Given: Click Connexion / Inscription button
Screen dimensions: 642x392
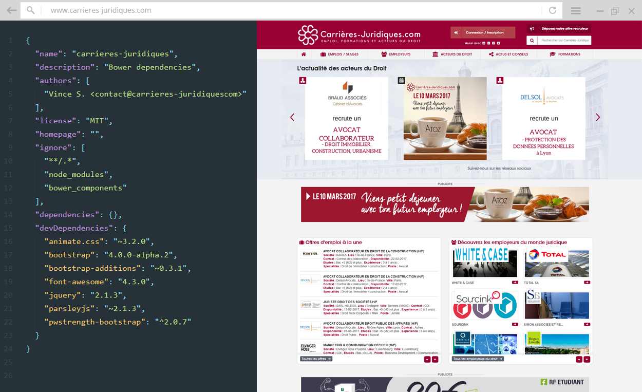Looking at the screenshot, I should coord(483,32).
